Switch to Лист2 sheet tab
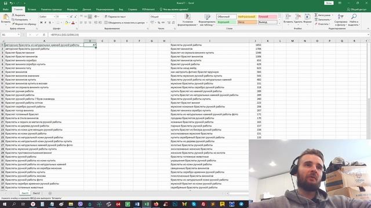Image resolution: width=371 pixels, height=208 pixels. coord(36,193)
